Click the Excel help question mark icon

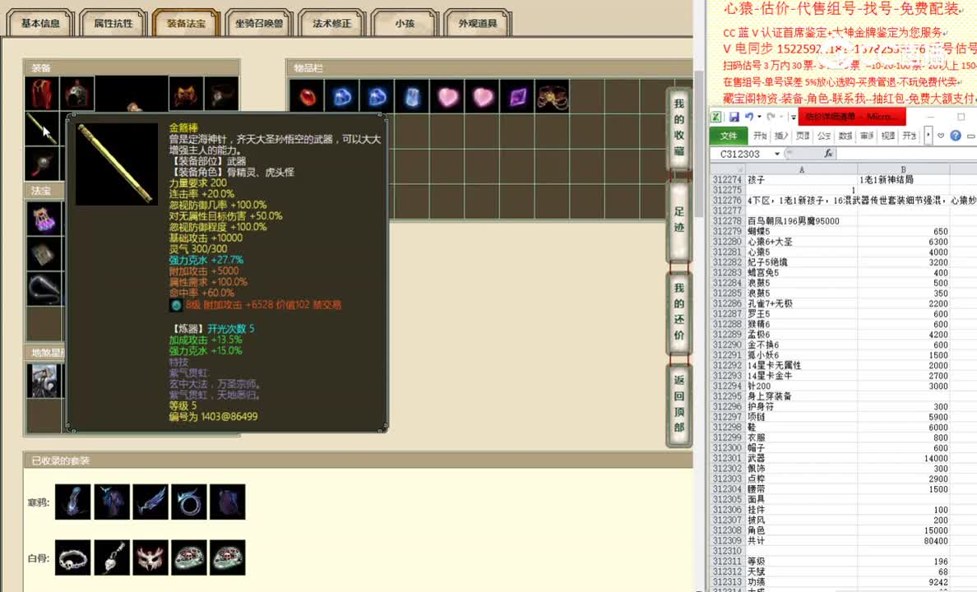click(x=955, y=135)
